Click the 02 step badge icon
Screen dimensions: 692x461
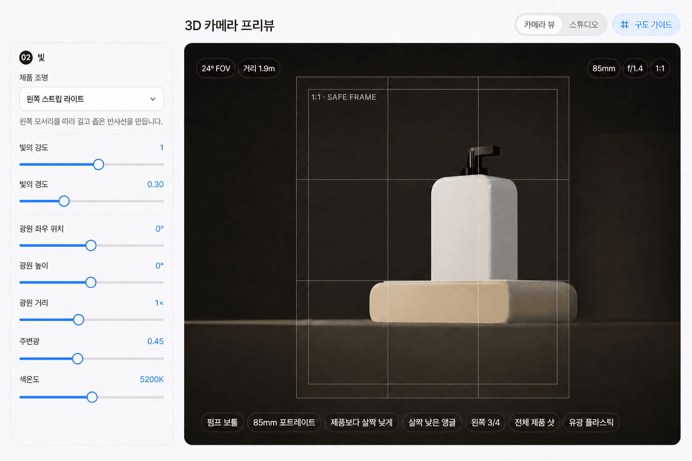[x=26, y=57]
